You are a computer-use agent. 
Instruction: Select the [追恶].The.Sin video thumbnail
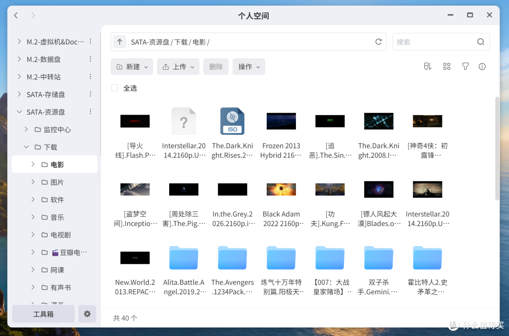point(330,121)
